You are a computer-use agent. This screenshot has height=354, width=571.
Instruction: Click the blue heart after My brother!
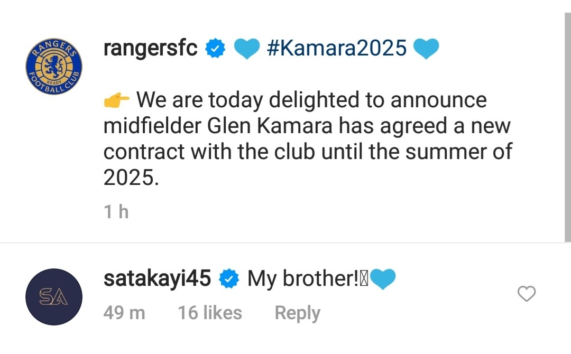382,279
